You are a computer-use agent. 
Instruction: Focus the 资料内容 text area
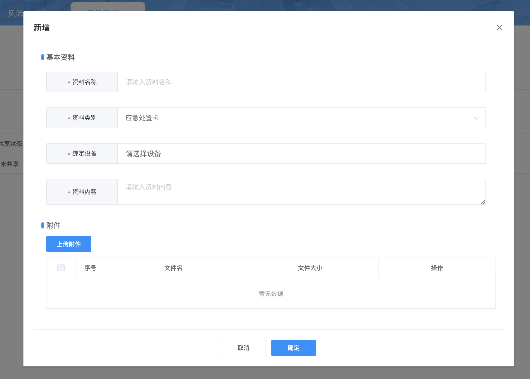tap(301, 192)
